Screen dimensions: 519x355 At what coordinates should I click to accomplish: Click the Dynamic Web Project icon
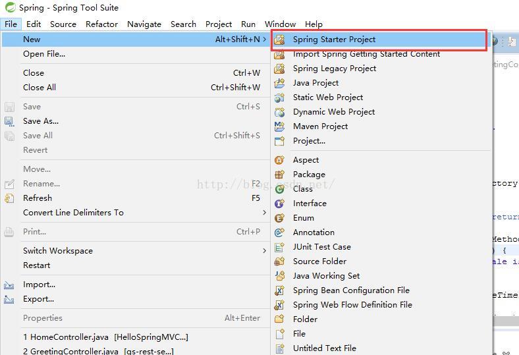click(279, 112)
